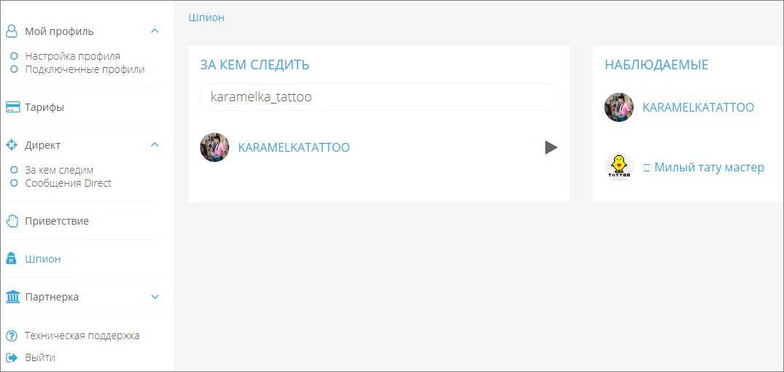Select the За кем следим circle bullet
The image size is (784, 372).
coord(15,170)
